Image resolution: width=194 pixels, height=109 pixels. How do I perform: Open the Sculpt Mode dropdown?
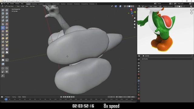(10, 6)
